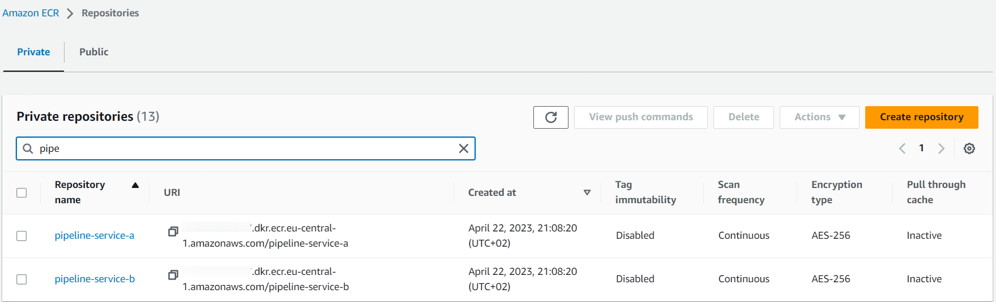Focus the repository search field
Viewport: 996px width, 302px height.
tap(245, 148)
